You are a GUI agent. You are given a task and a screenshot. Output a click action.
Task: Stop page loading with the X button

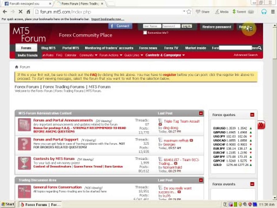coord(20,12)
